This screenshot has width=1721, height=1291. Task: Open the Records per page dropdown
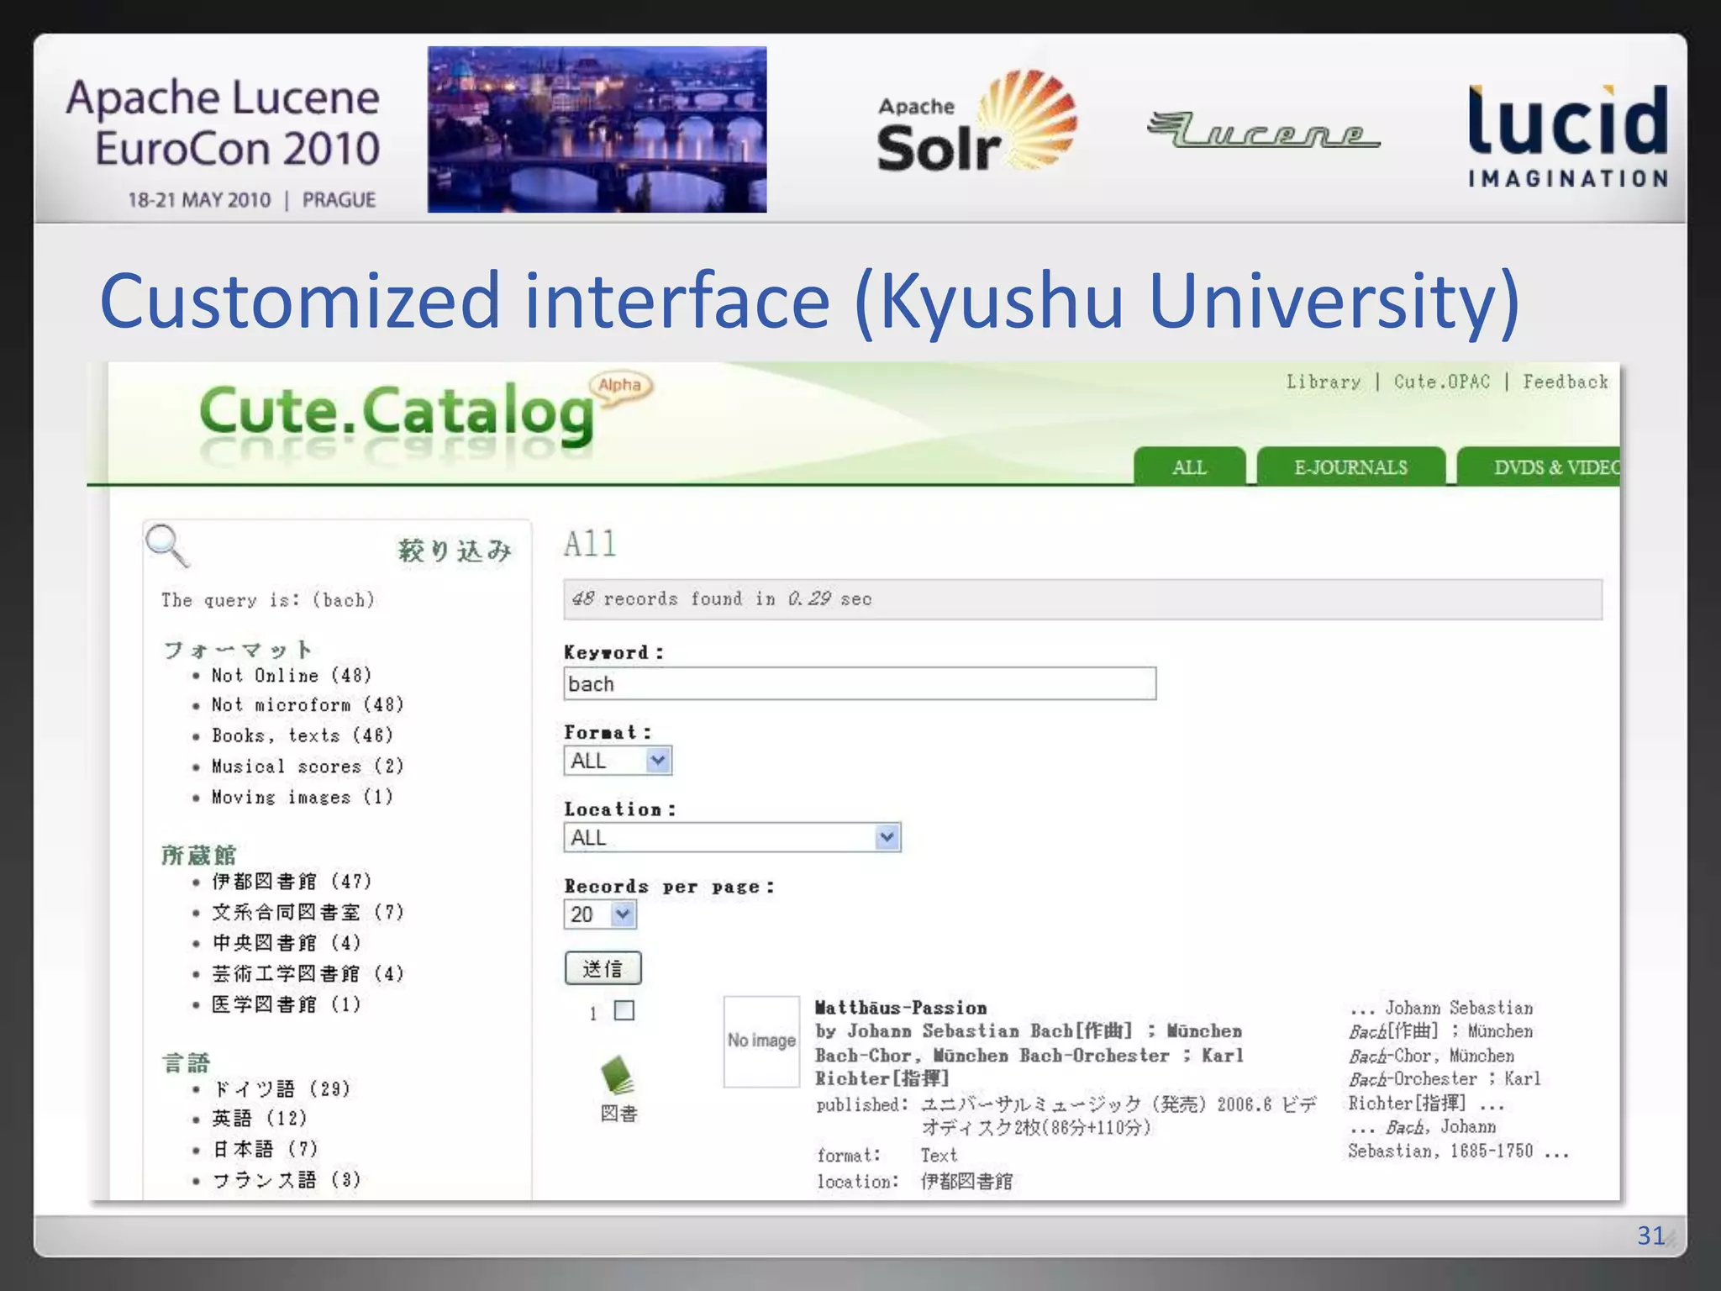600,914
